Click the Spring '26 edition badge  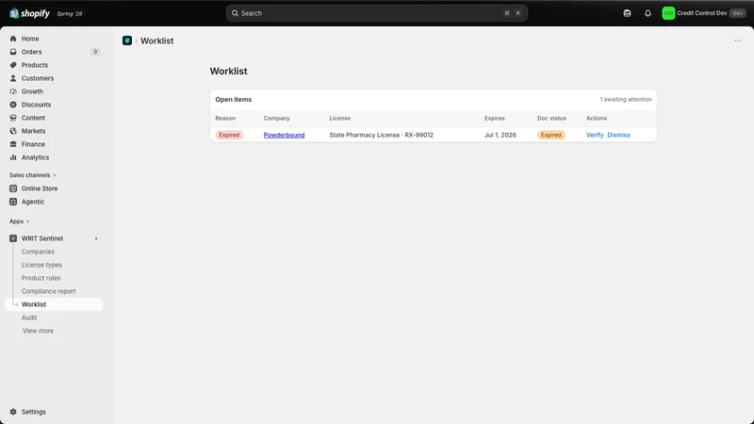pos(70,13)
